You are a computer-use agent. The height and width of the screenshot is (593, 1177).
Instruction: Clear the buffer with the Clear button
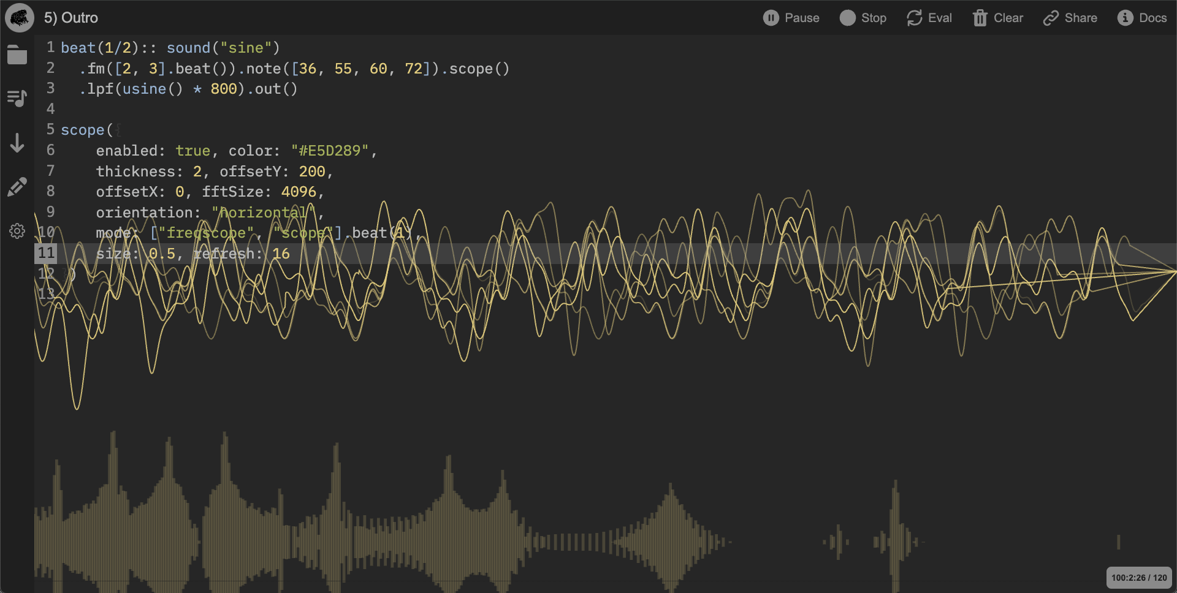pyautogui.click(x=998, y=18)
